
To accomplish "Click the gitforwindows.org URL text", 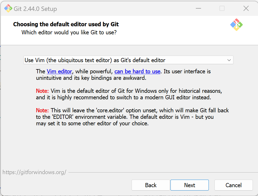I will (x=34, y=172).
